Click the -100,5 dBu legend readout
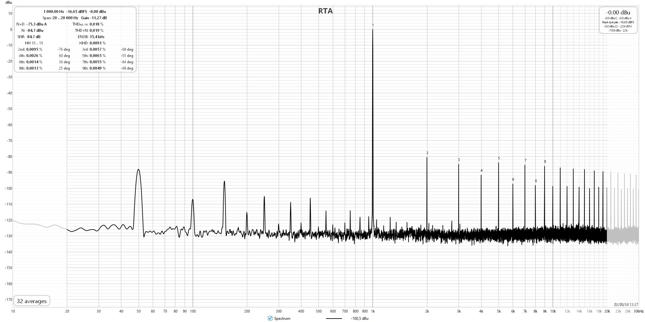 pos(359,318)
